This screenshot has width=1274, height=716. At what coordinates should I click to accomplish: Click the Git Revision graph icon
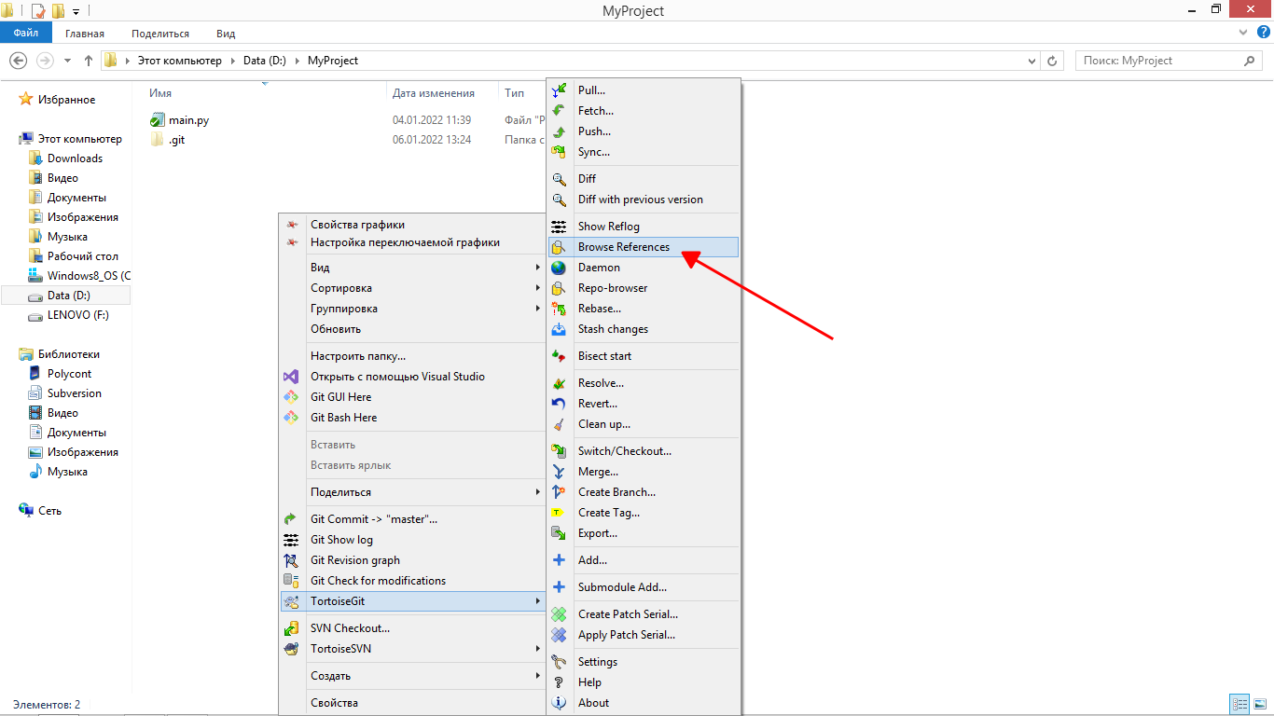pyautogui.click(x=291, y=560)
